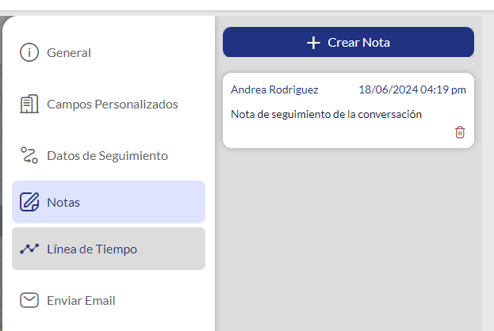Click the empty gray area below the note

349,238
